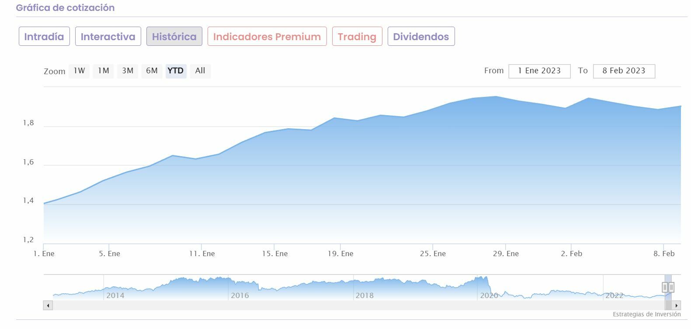
Task: Show the Dividendos tab
Action: tap(421, 37)
